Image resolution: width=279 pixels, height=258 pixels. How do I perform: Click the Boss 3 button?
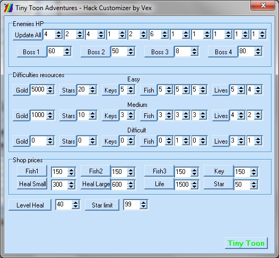click(x=159, y=52)
